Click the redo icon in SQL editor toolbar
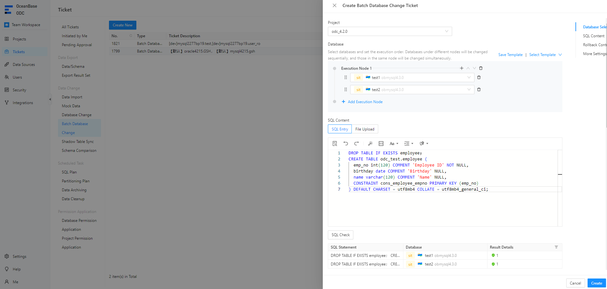The image size is (607, 289). (x=357, y=144)
